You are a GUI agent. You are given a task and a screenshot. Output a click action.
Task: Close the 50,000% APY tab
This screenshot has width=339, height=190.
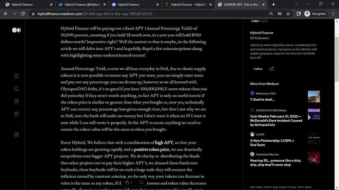[x=264, y=5]
